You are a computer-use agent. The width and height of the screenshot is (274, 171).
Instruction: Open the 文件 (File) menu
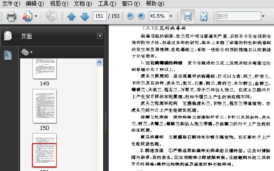(11, 3)
